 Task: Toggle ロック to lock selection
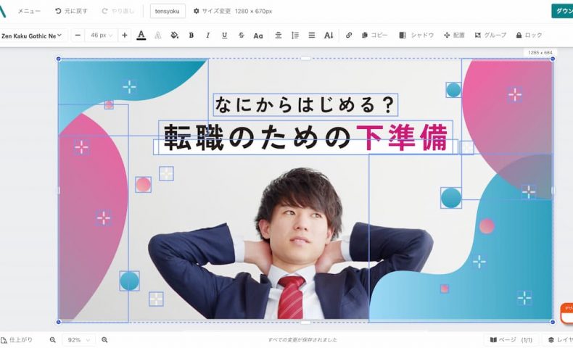coord(529,36)
